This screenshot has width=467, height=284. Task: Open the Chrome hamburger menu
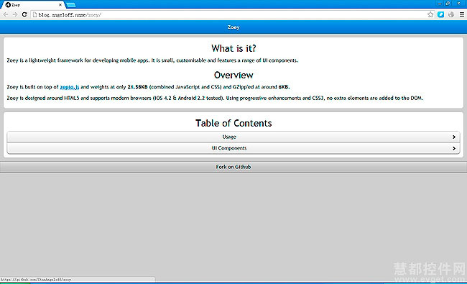point(462,14)
